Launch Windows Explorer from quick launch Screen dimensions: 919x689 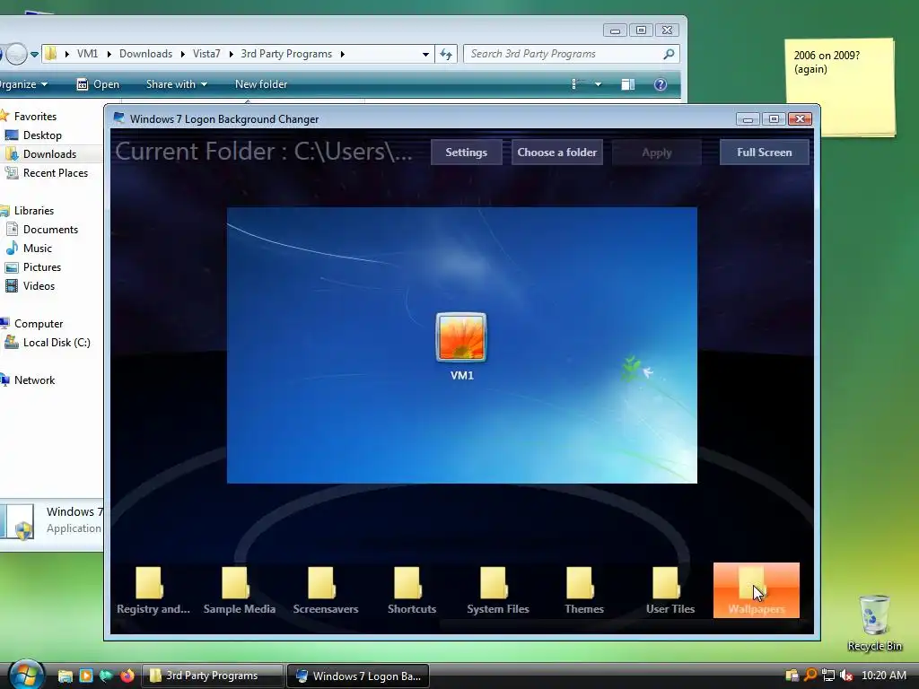65,676
